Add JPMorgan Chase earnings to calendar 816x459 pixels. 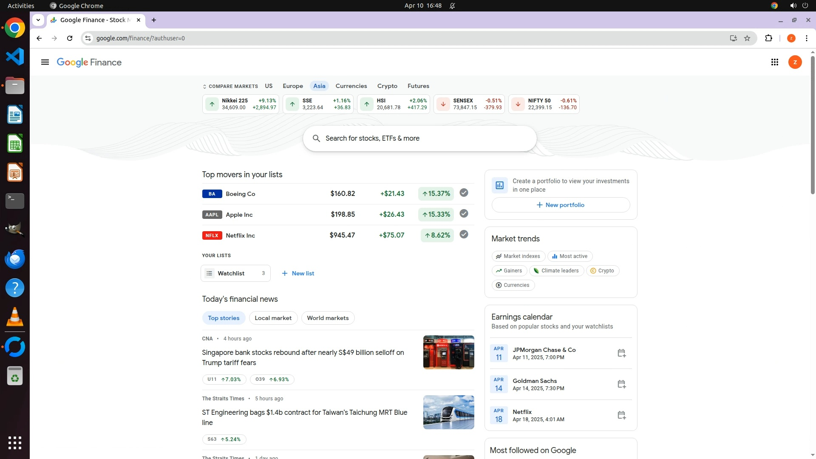[621, 353]
